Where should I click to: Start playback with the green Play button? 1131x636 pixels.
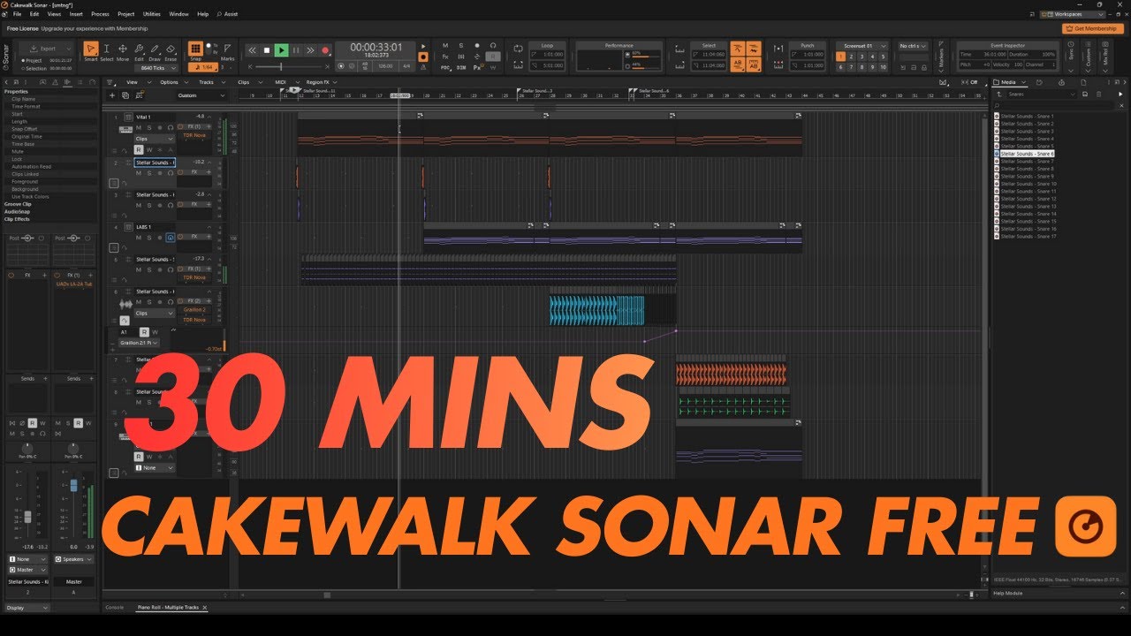tap(281, 50)
